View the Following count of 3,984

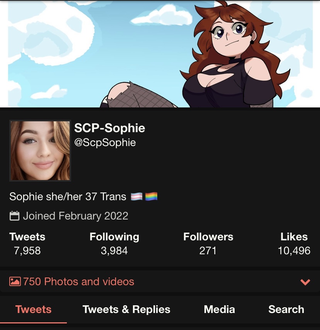tap(114, 243)
